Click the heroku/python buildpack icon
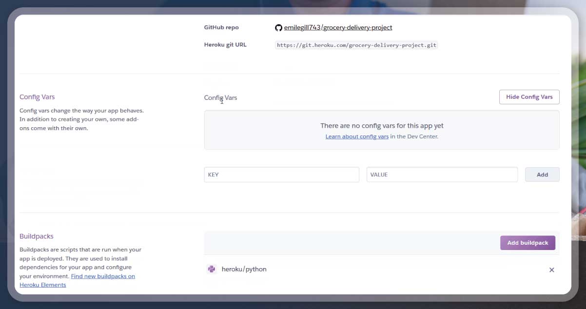The image size is (586, 309). [212, 269]
